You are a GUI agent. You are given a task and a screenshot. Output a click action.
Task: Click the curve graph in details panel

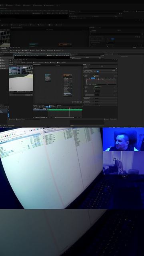(101, 82)
